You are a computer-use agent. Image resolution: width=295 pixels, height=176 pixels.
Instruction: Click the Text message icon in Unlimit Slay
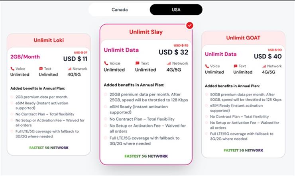pyautogui.click(x=137, y=63)
